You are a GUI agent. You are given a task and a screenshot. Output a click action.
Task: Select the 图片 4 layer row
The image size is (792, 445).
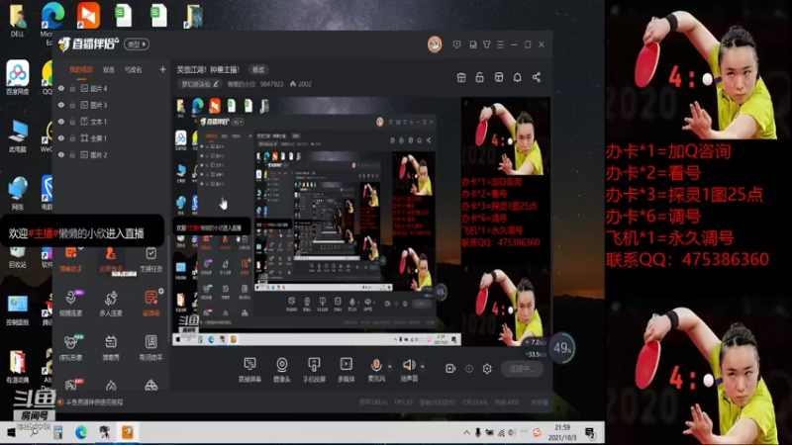(x=110, y=88)
